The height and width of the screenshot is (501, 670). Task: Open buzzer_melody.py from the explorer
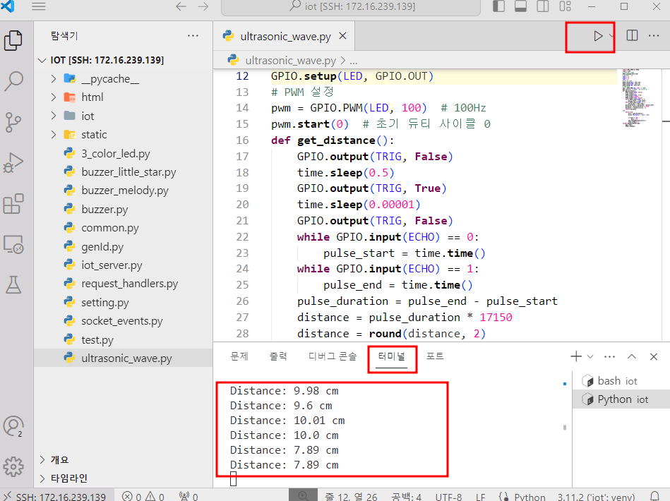pyautogui.click(x=124, y=191)
